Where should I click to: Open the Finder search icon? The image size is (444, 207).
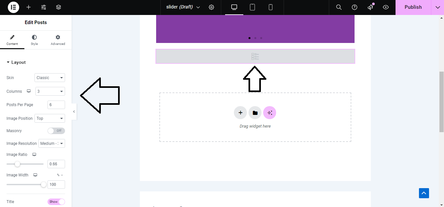[339, 7]
